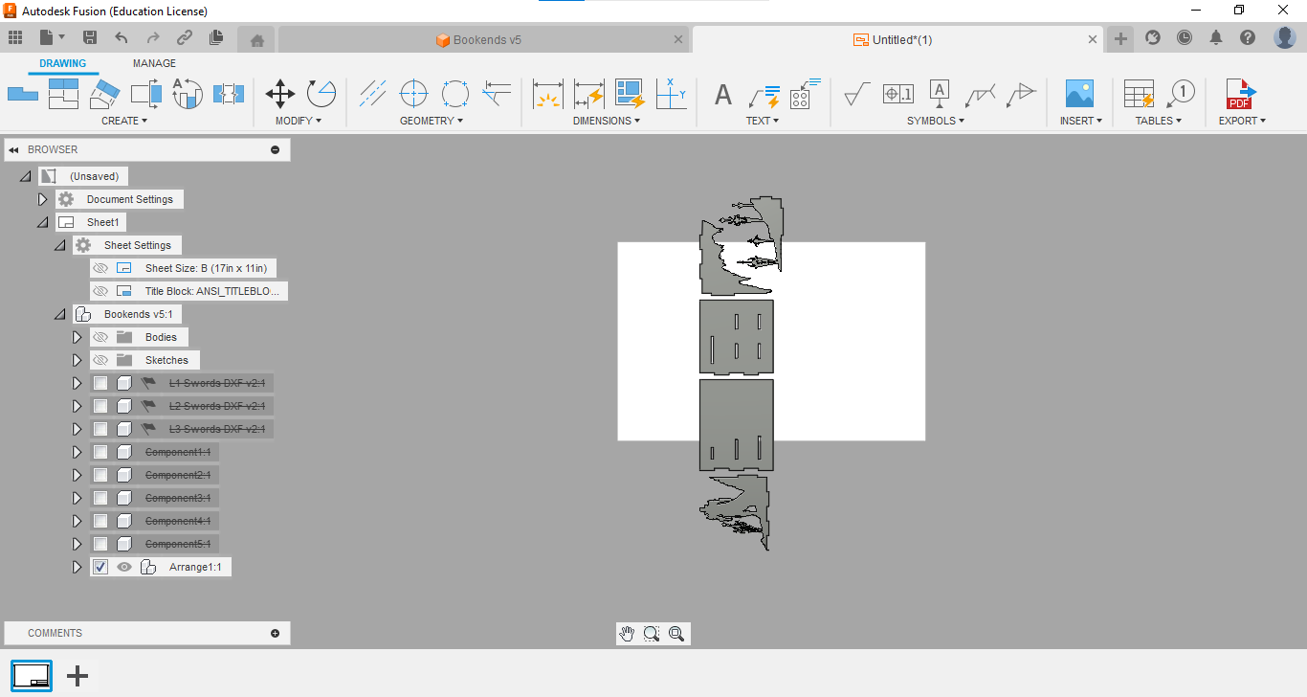Click the Text tool icon
The height and width of the screenshot is (697, 1307).
723,94
